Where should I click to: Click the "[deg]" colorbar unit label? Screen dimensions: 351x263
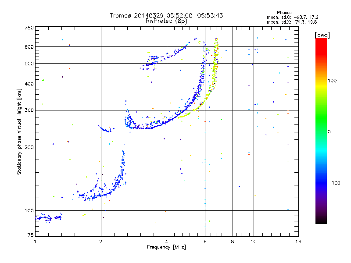322,35
